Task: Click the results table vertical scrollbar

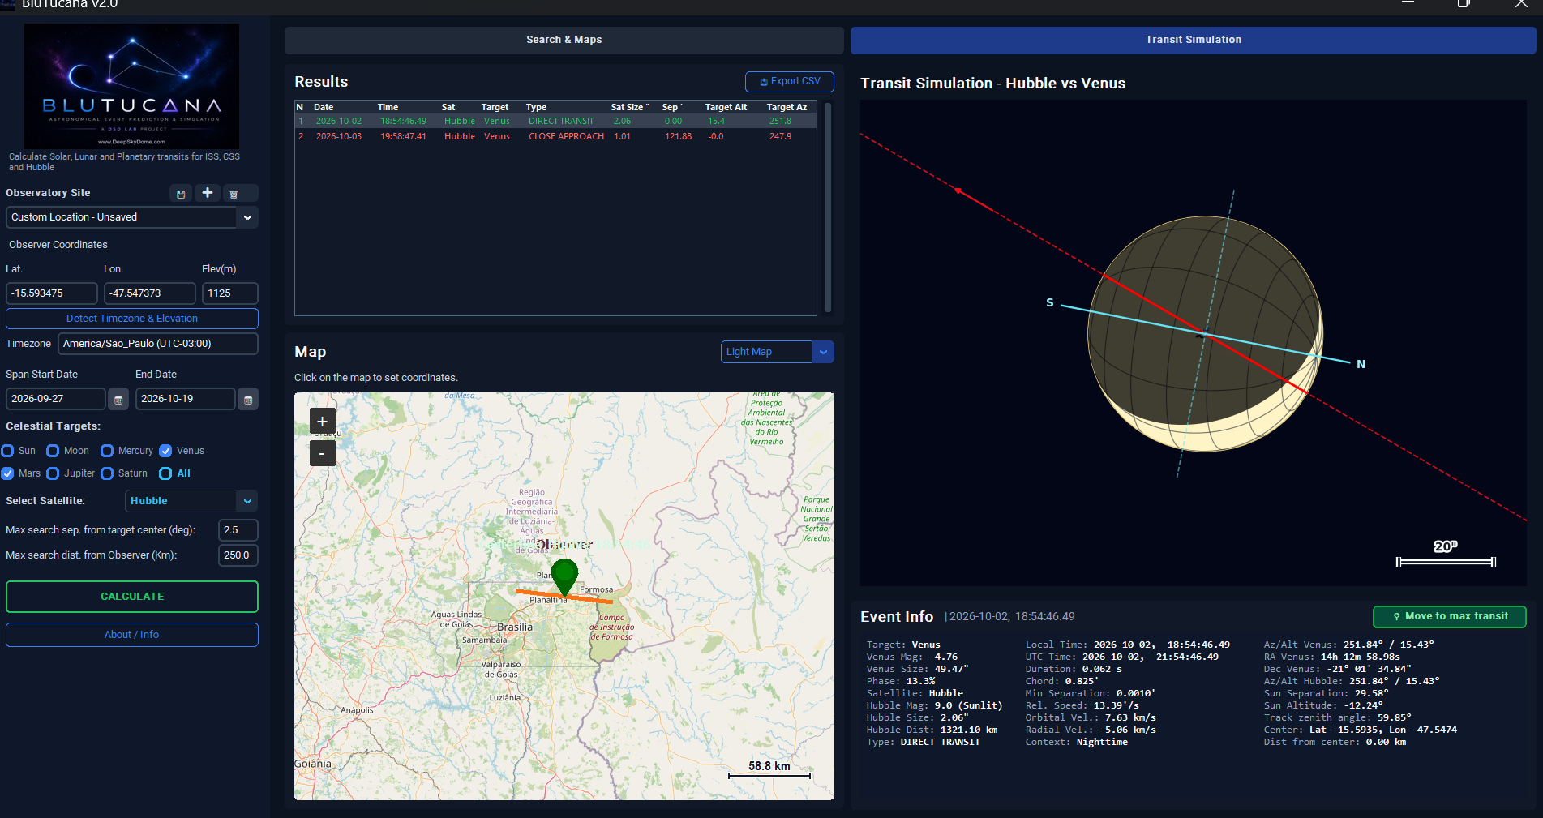Action: (x=828, y=208)
